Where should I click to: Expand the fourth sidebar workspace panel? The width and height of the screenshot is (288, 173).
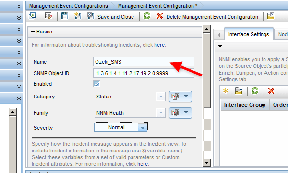[19, 41]
